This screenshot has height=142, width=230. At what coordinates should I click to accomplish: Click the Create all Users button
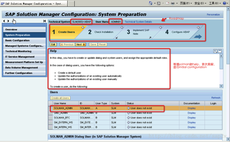point(60,98)
